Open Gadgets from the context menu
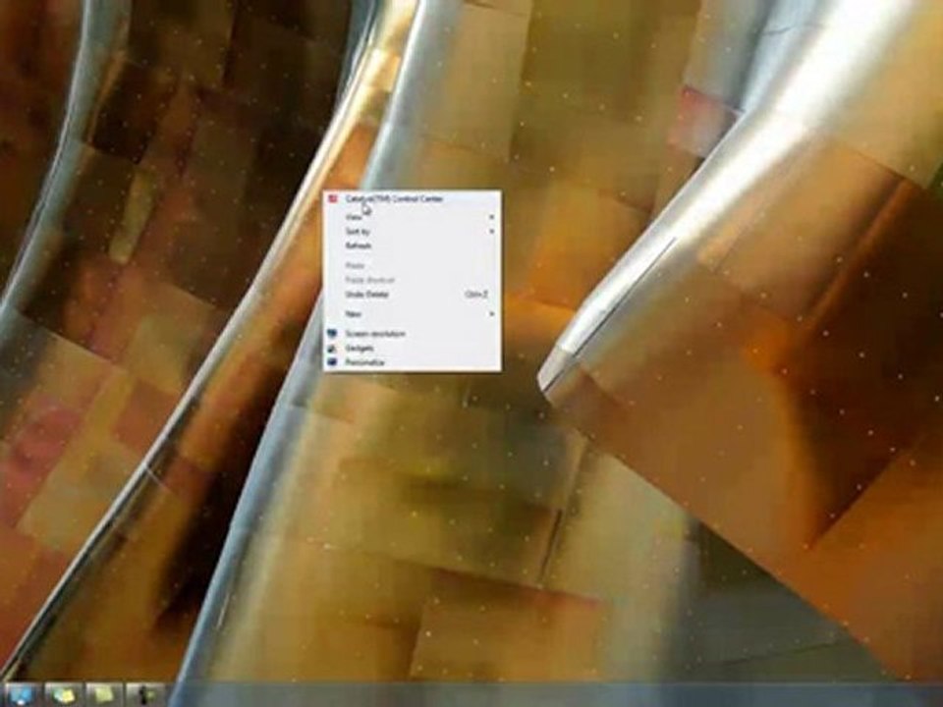The width and height of the screenshot is (943, 707). pos(412,348)
